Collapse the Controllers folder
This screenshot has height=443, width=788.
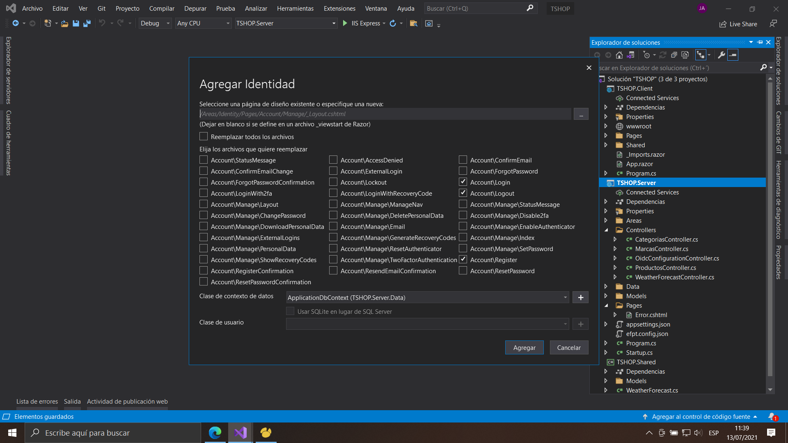[606, 230]
